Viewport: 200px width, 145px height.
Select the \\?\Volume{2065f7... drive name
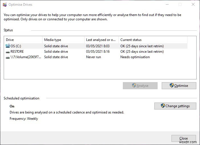pos(26,57)
